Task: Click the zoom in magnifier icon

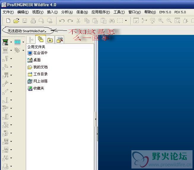Action: [x=161, y=21]
